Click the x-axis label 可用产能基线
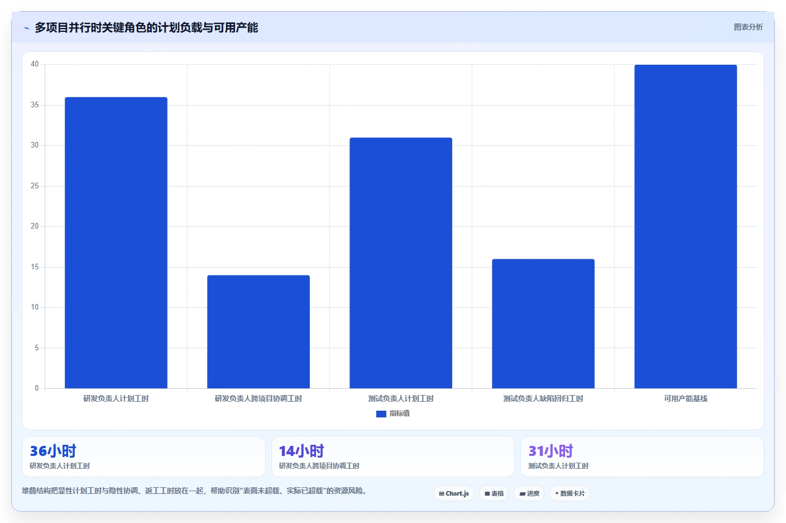Image resolution: width=786 pixels, height=523 pixels. (686, 398)
